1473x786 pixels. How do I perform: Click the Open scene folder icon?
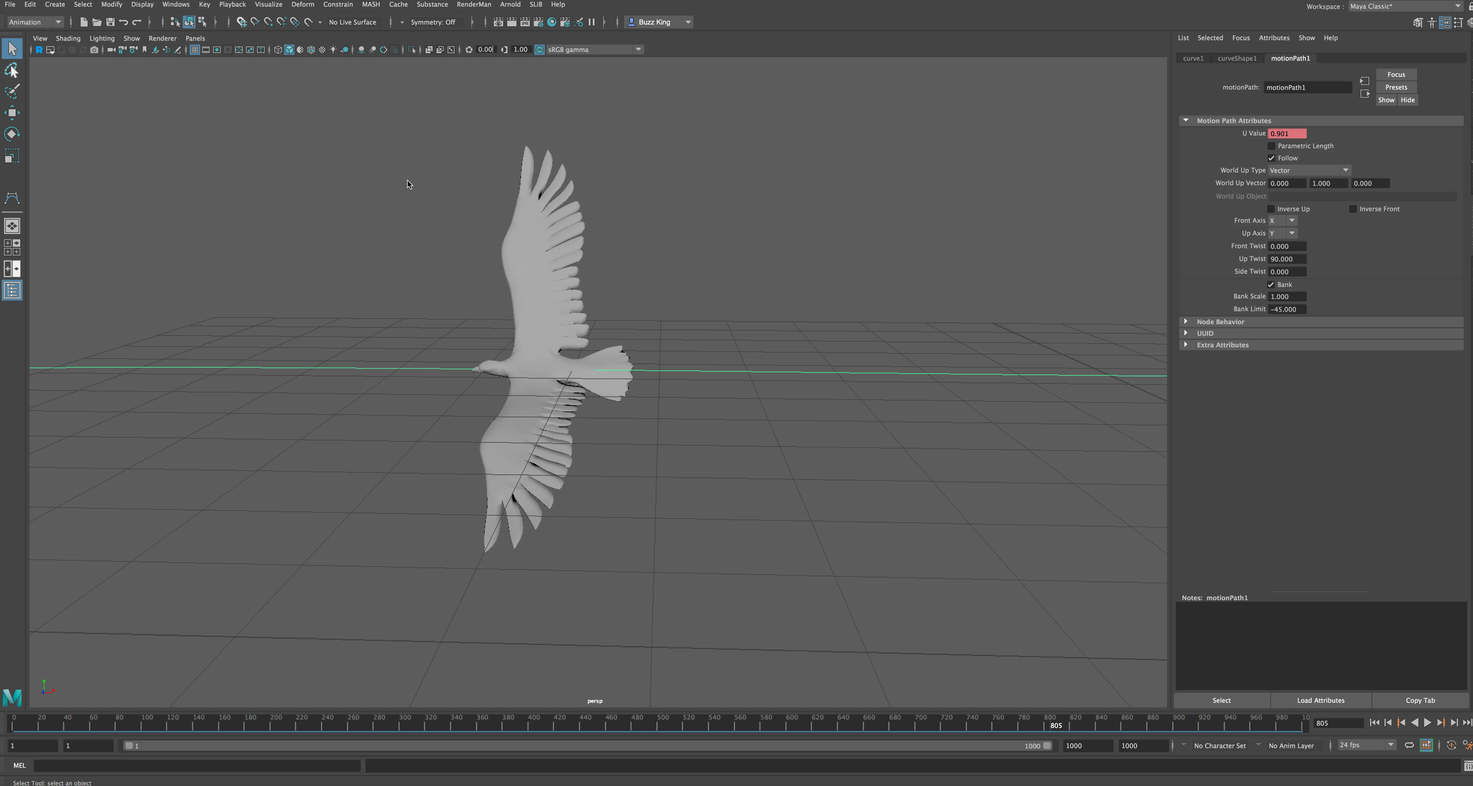(x=97, y=22)
